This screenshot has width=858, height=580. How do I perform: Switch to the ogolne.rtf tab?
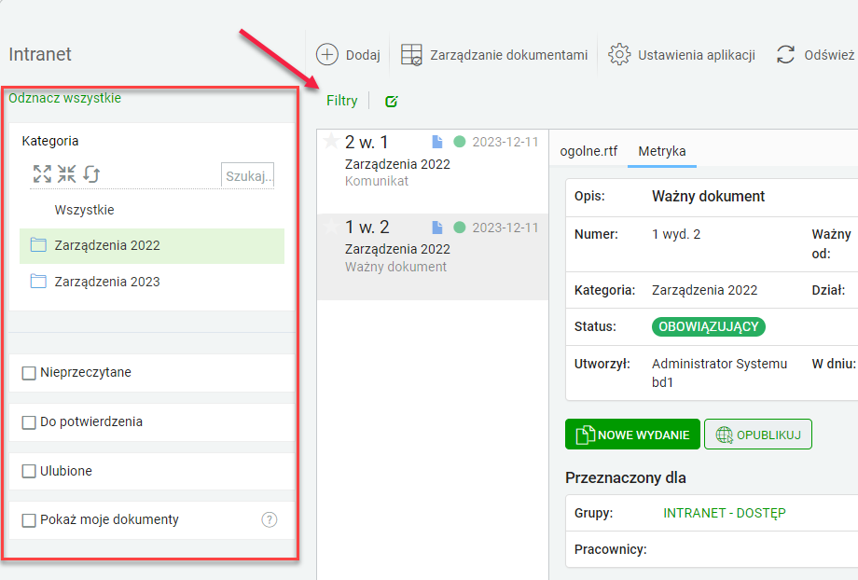point(588,151)
